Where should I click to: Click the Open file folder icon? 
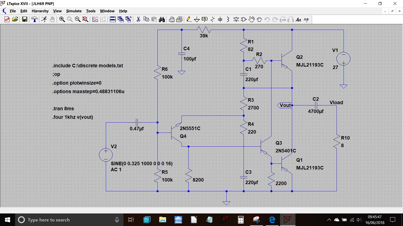click(15, 19)
